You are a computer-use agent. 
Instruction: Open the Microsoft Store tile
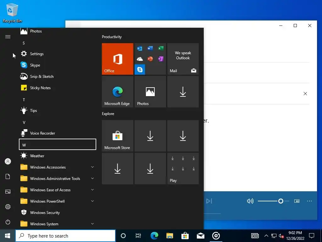click(118, 136)
